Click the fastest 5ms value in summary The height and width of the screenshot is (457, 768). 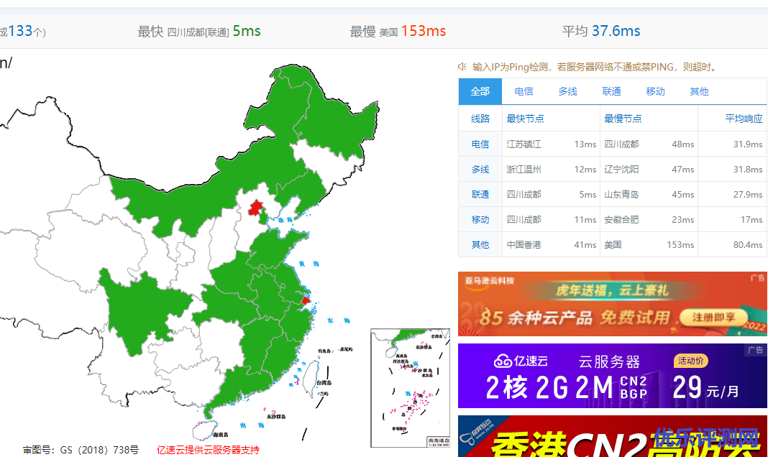[x=247, y=32]
